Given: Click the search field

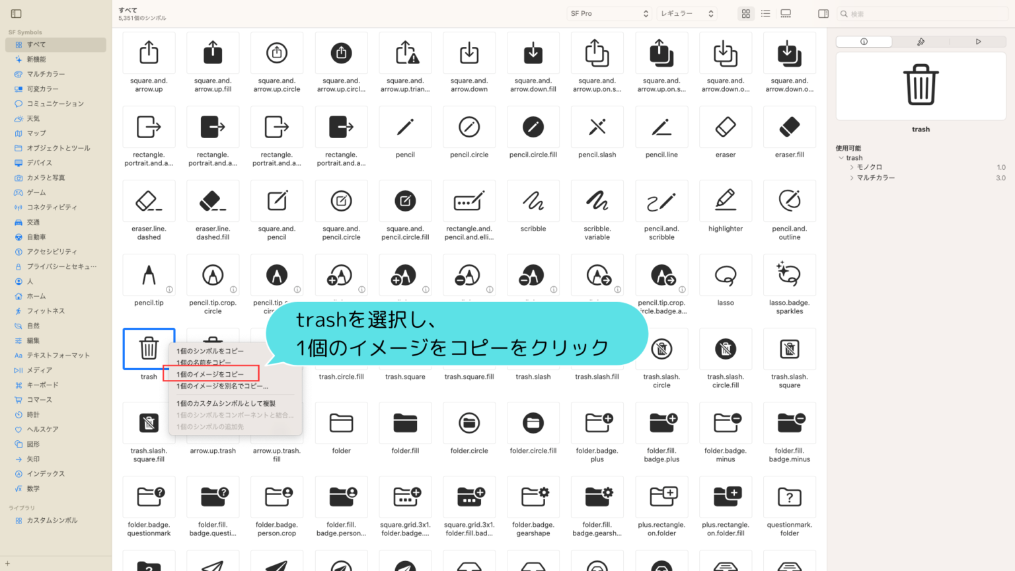Looking at the screenshot, I should click(x=922, y=13).
